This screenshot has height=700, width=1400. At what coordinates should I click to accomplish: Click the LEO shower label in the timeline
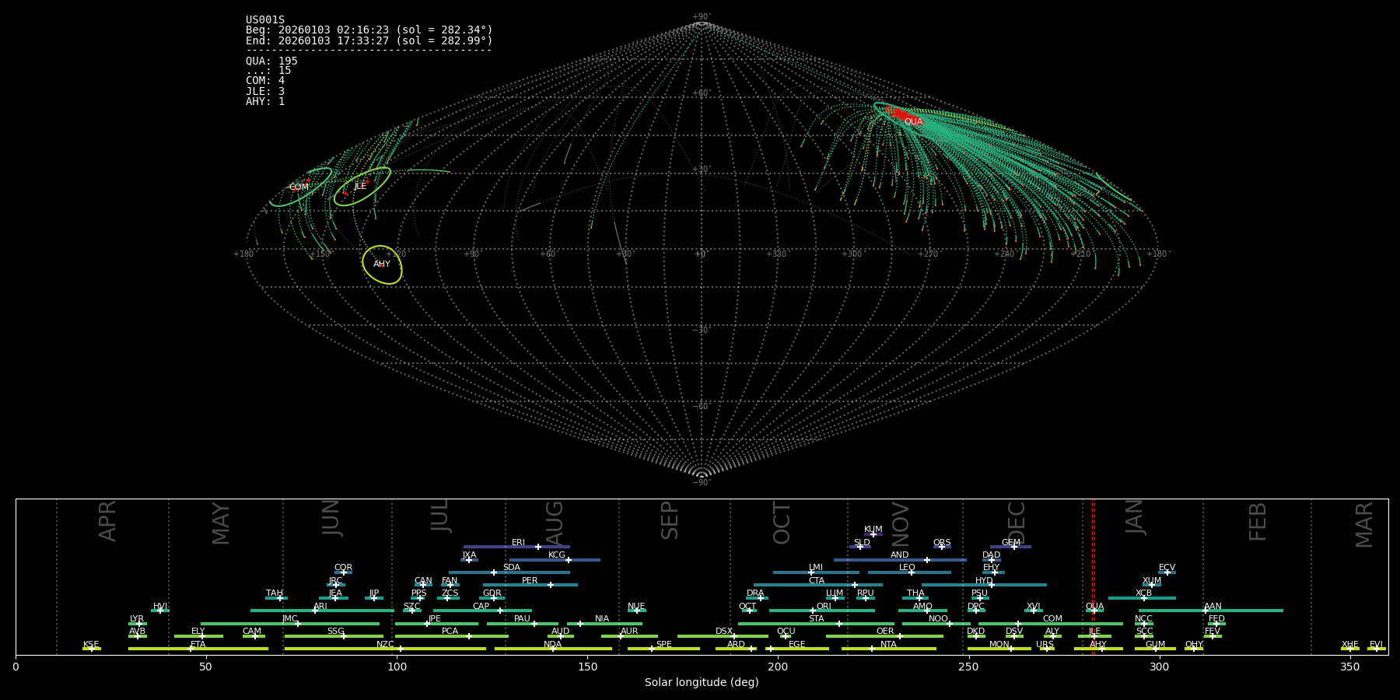pyautogui.click(x=908, y=568)
